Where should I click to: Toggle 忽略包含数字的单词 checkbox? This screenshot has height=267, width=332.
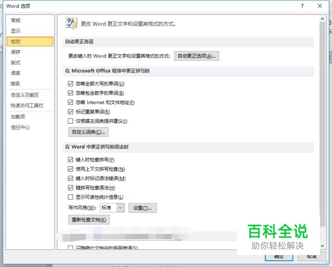coord(71,93)
